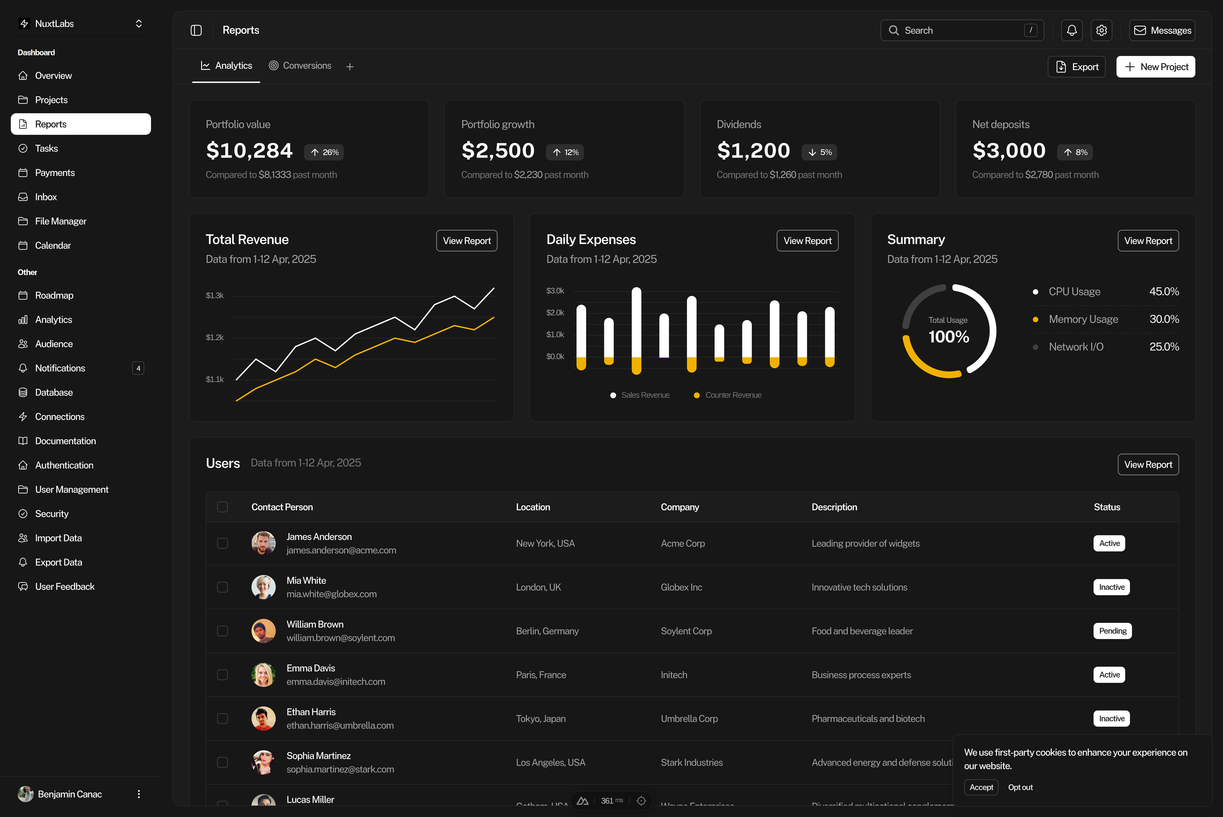This screenshot has height=817, width=1223.
Task: Tick the checkbox for Emma Davis
Action: coord(222,675)
